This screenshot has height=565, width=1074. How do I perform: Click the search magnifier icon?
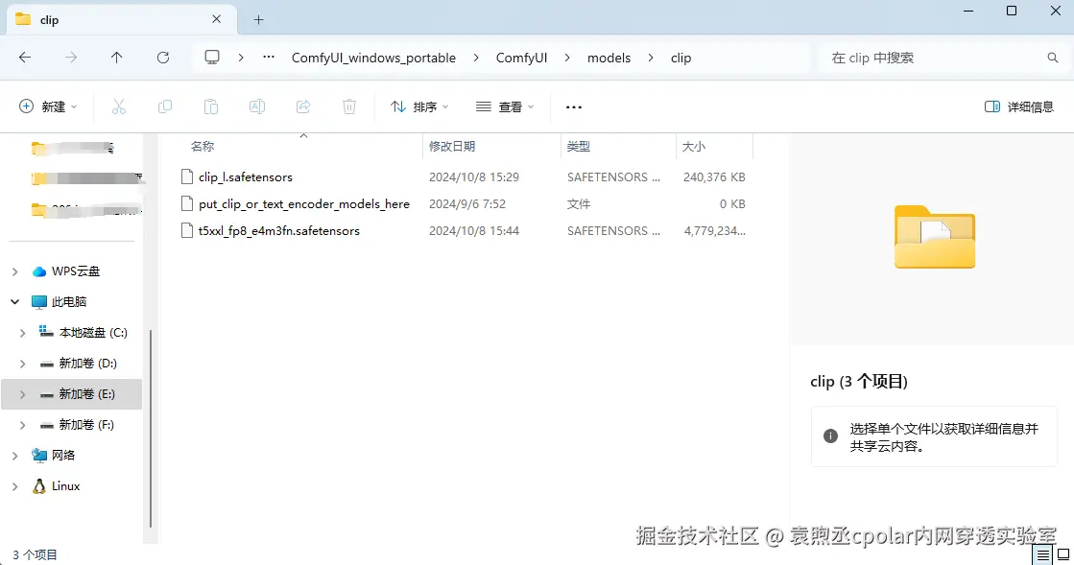(x=1053, y=58)
